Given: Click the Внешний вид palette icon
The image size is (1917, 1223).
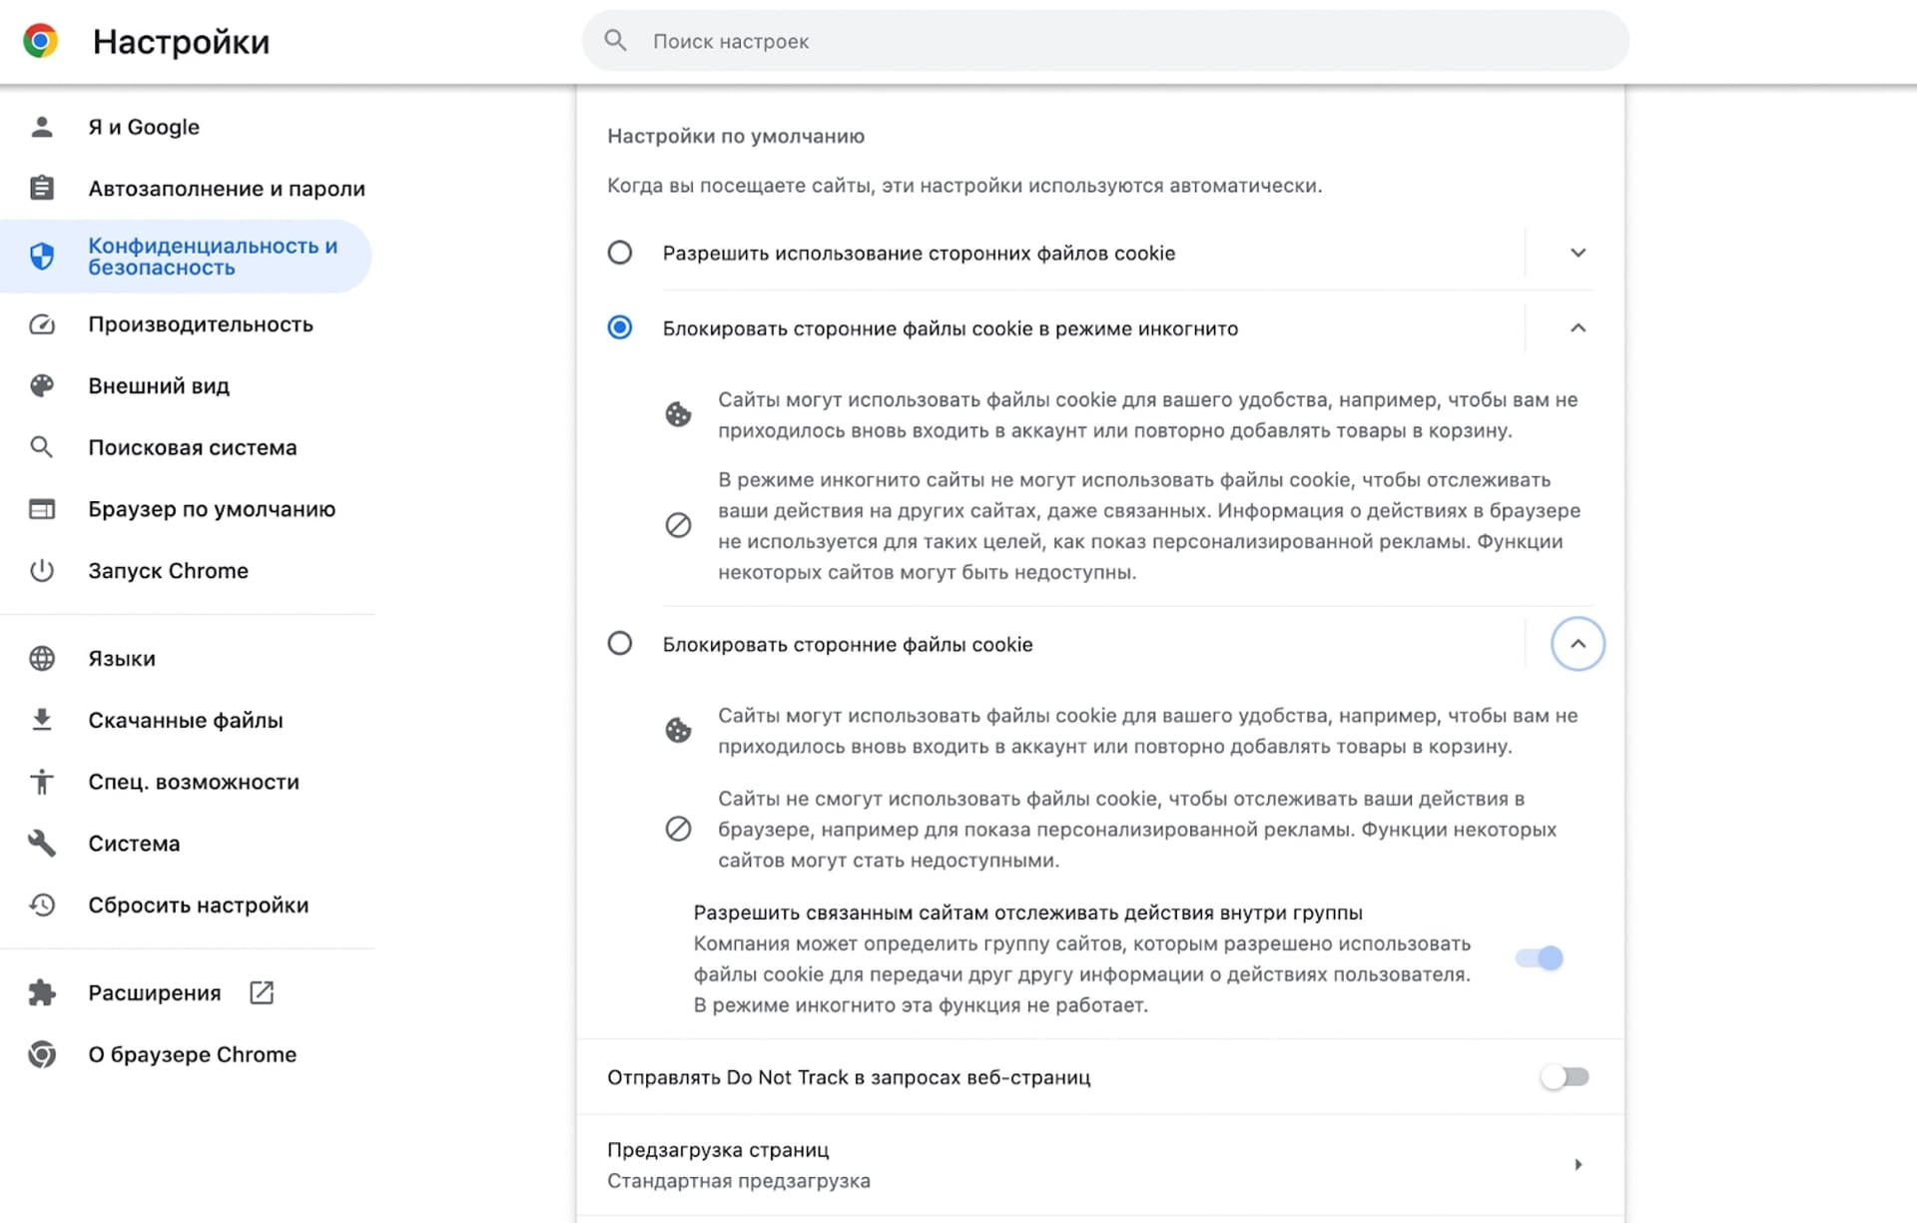Looking at the screenshot, I should click(x=42, y=386).
